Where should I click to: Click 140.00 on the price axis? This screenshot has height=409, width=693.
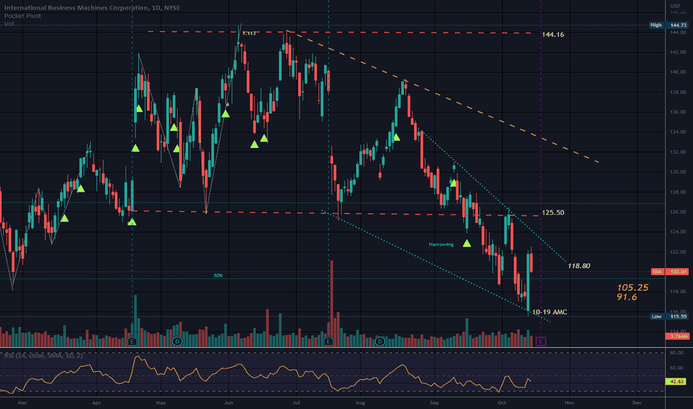point(677,72)
